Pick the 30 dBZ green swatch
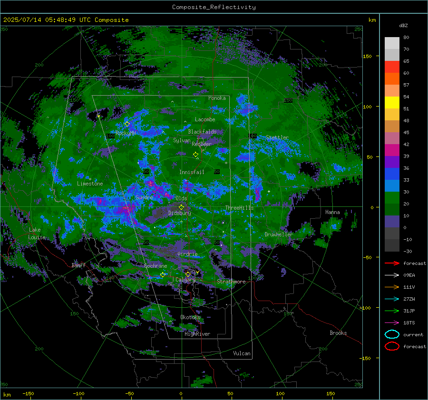The image size is (428, 400). click(392, 198)
